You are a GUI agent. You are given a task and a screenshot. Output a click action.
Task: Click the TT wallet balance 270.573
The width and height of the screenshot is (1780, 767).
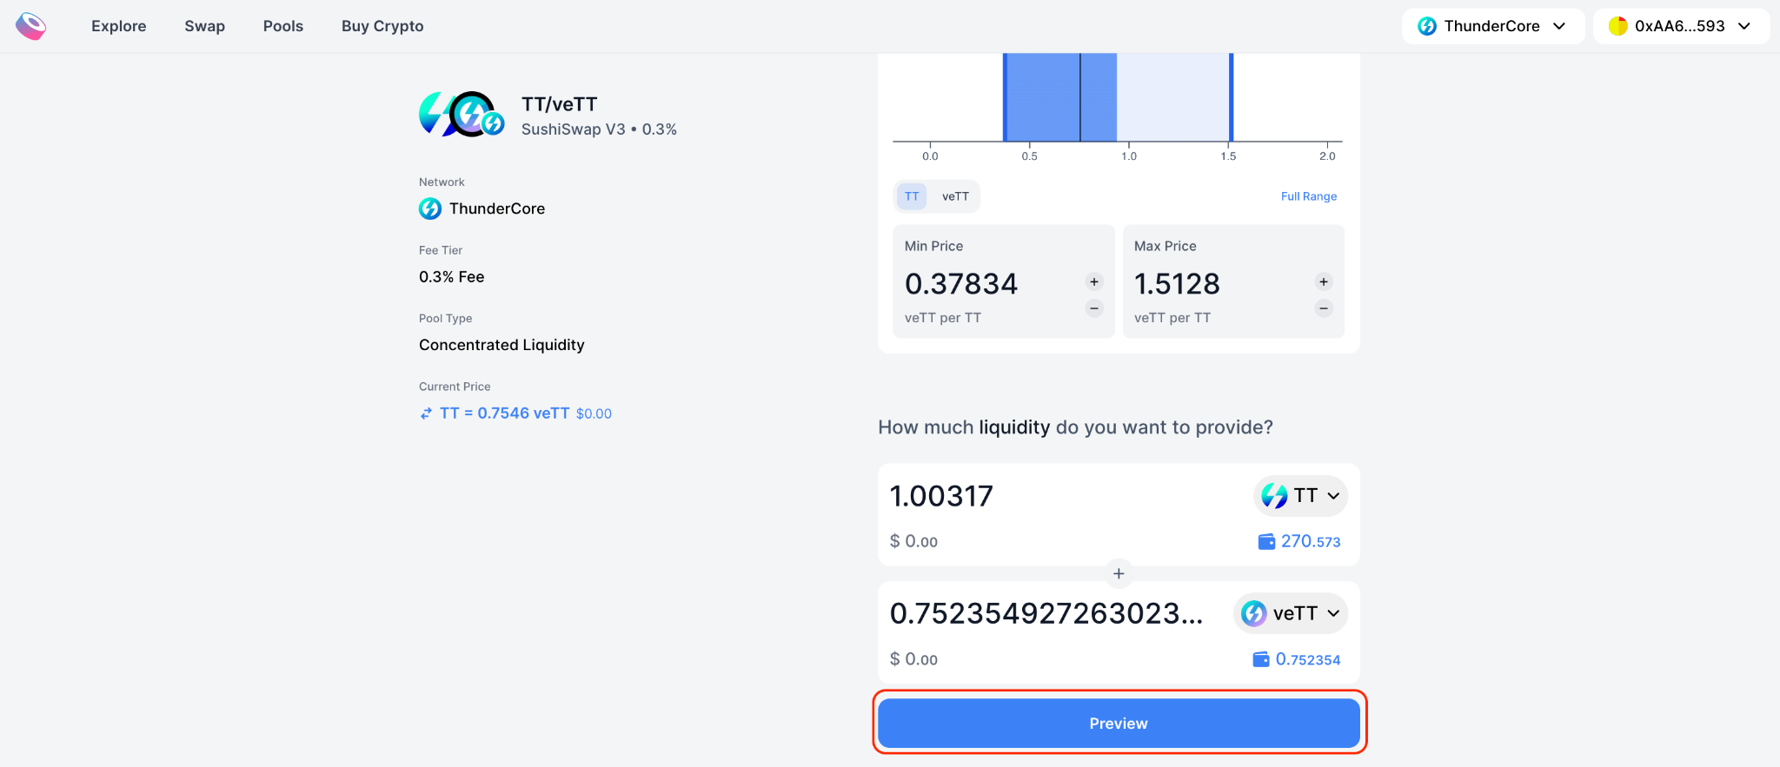click(x=1299, y=541)
